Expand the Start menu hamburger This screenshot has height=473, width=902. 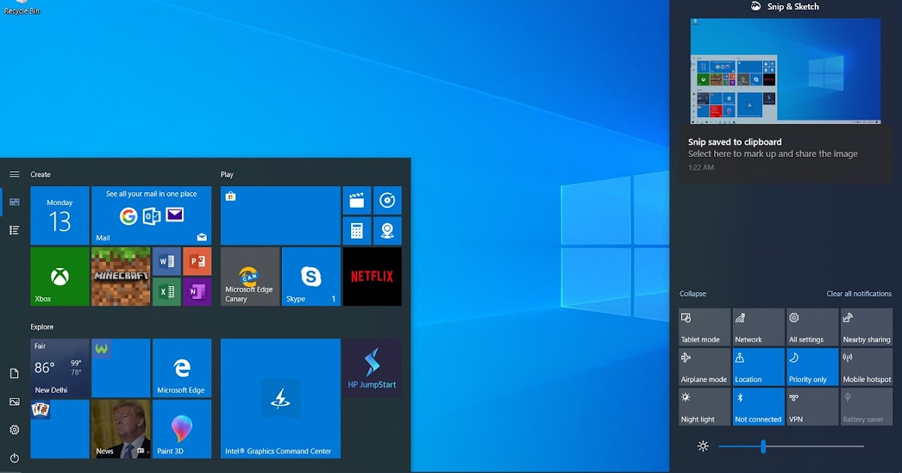coord(14,174)
